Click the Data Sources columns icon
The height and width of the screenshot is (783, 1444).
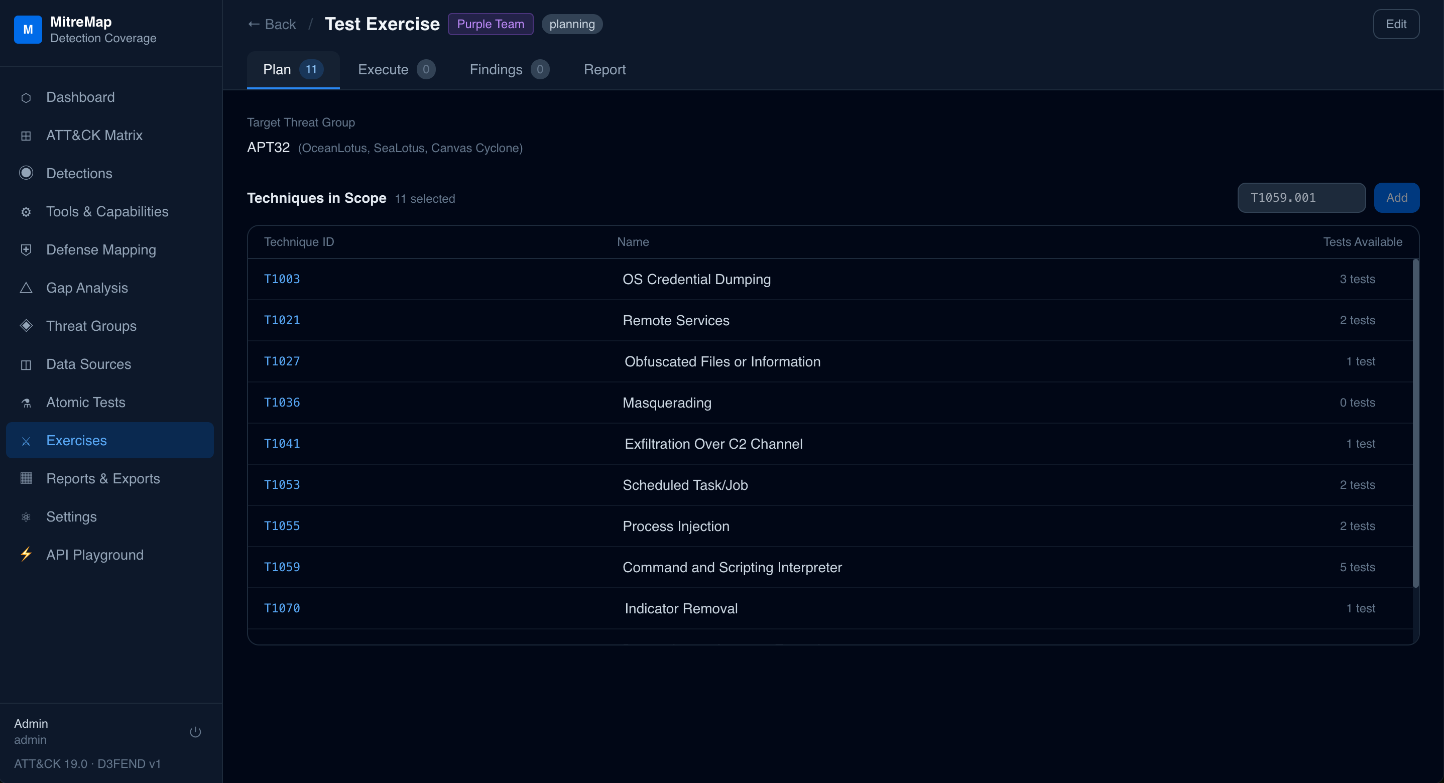point(26,364)
